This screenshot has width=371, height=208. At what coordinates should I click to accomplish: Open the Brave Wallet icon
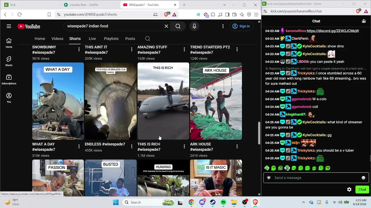point(234,14)
